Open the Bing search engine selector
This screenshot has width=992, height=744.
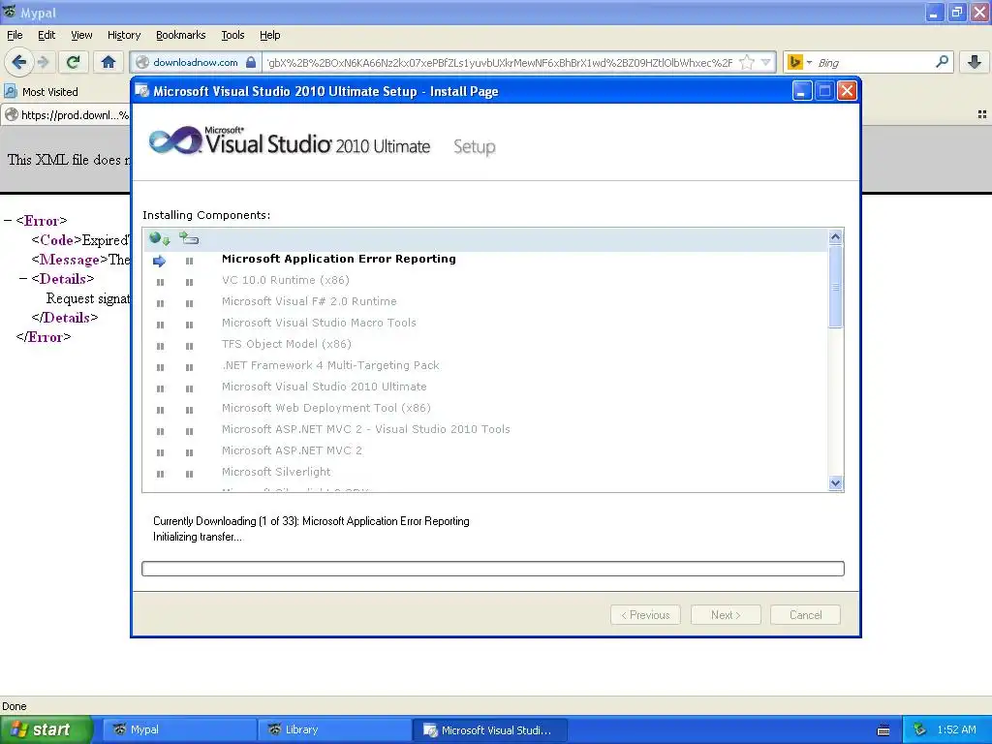click(x=799, y=62)
